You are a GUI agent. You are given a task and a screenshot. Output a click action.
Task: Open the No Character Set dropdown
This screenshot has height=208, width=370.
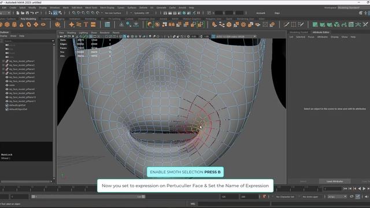(x=285, y=196)
